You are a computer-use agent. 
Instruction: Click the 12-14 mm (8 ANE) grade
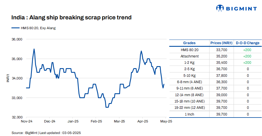pos(189,95)
